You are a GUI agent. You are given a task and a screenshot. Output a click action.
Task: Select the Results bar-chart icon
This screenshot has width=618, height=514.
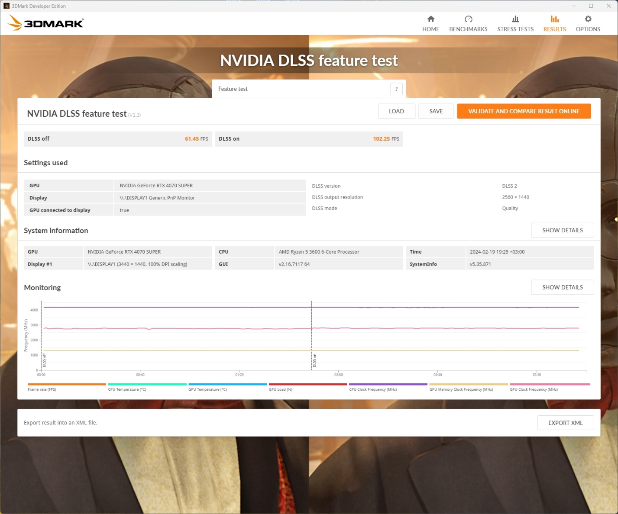point(555,19)
